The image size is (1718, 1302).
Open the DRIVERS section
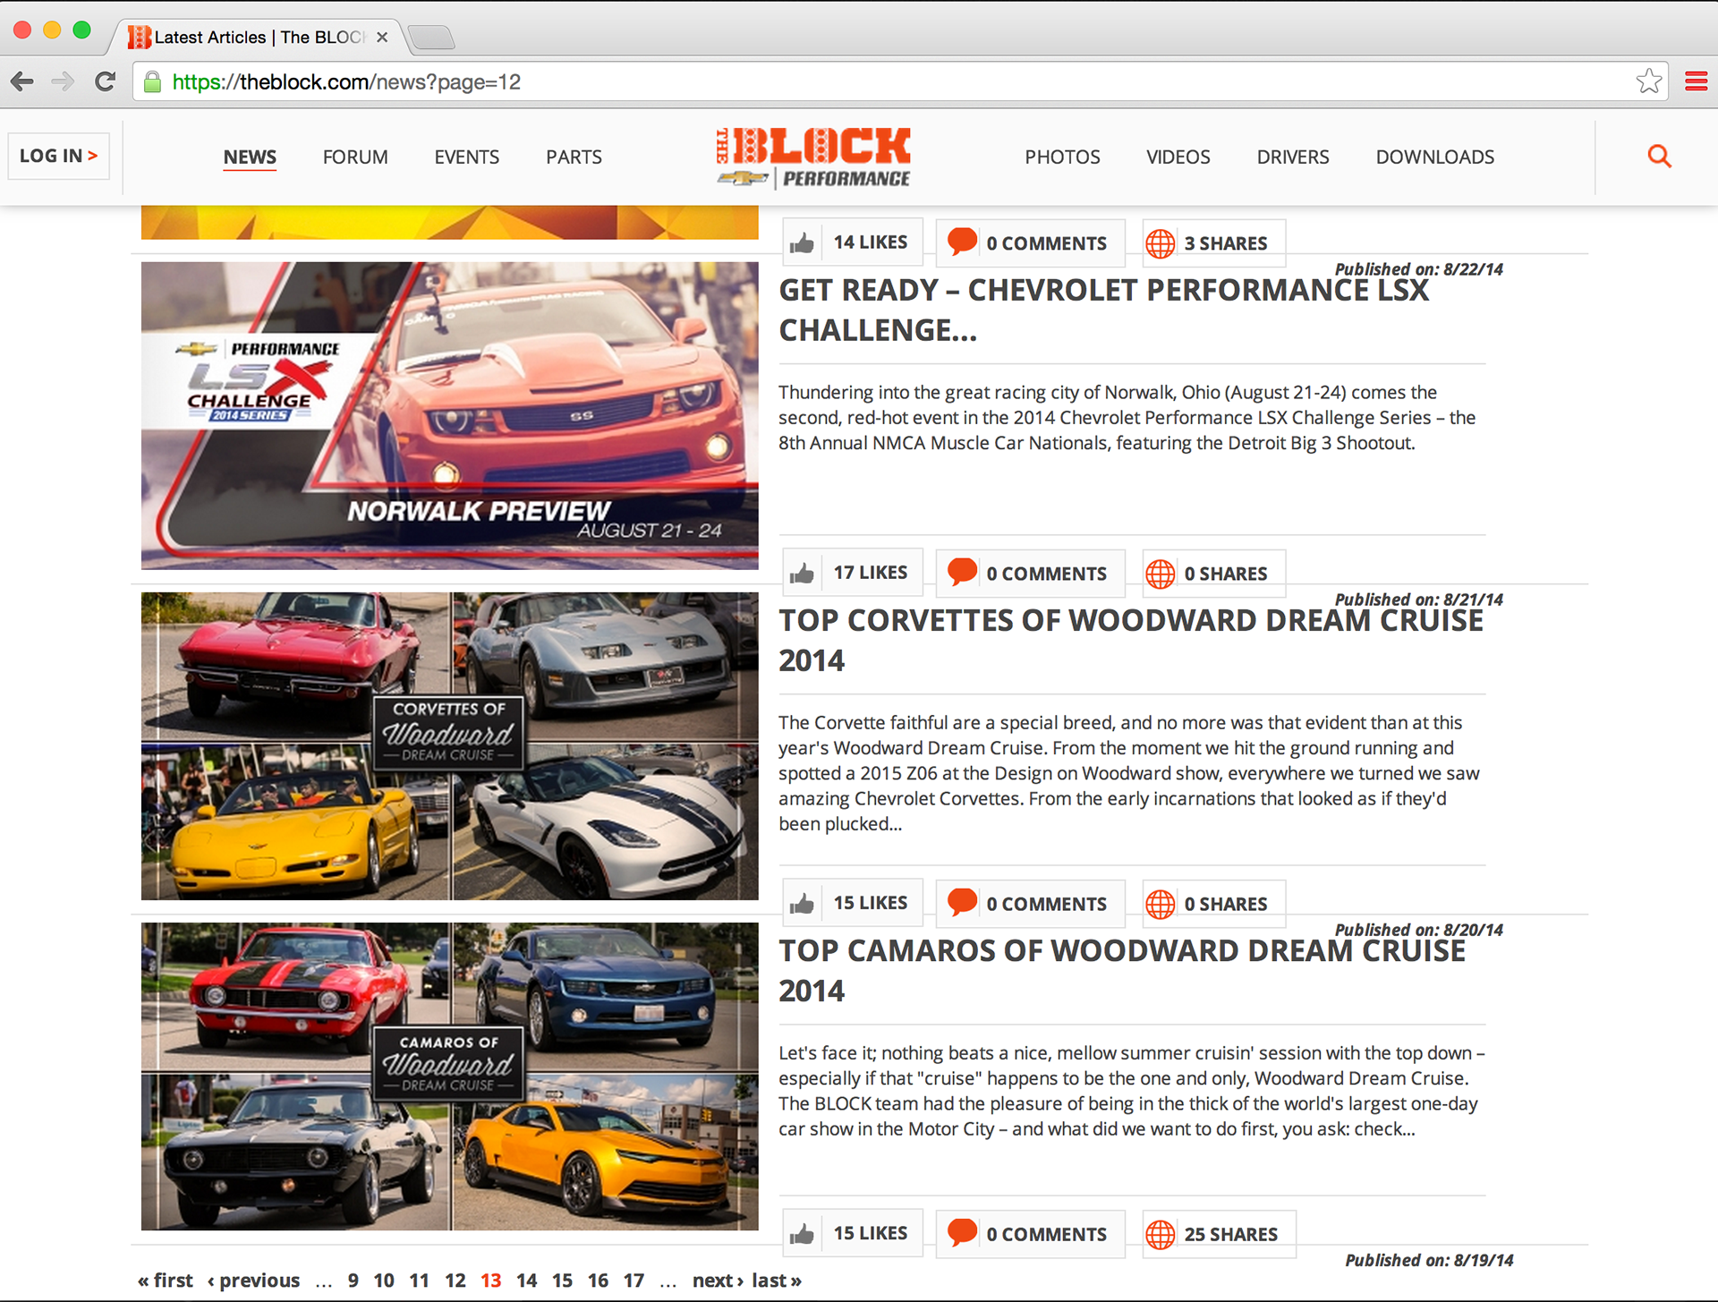pyautogui.click(x=1293, y=157)
